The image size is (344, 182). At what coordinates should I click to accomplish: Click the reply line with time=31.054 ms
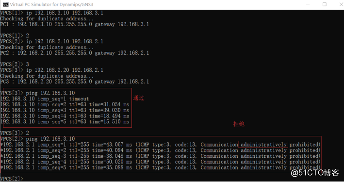65,104
